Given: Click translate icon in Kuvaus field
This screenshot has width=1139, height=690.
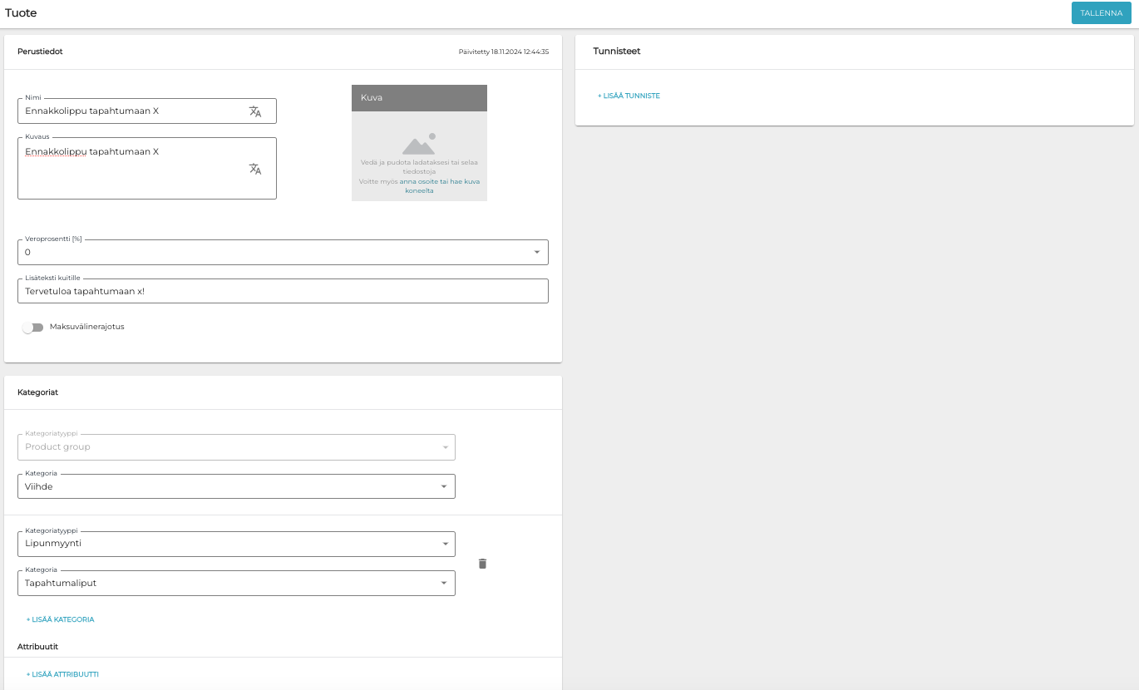Looking at the screenshot, I should click(255, 169).
